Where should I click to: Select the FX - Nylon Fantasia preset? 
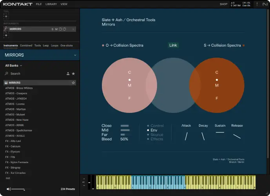[17, 162]
